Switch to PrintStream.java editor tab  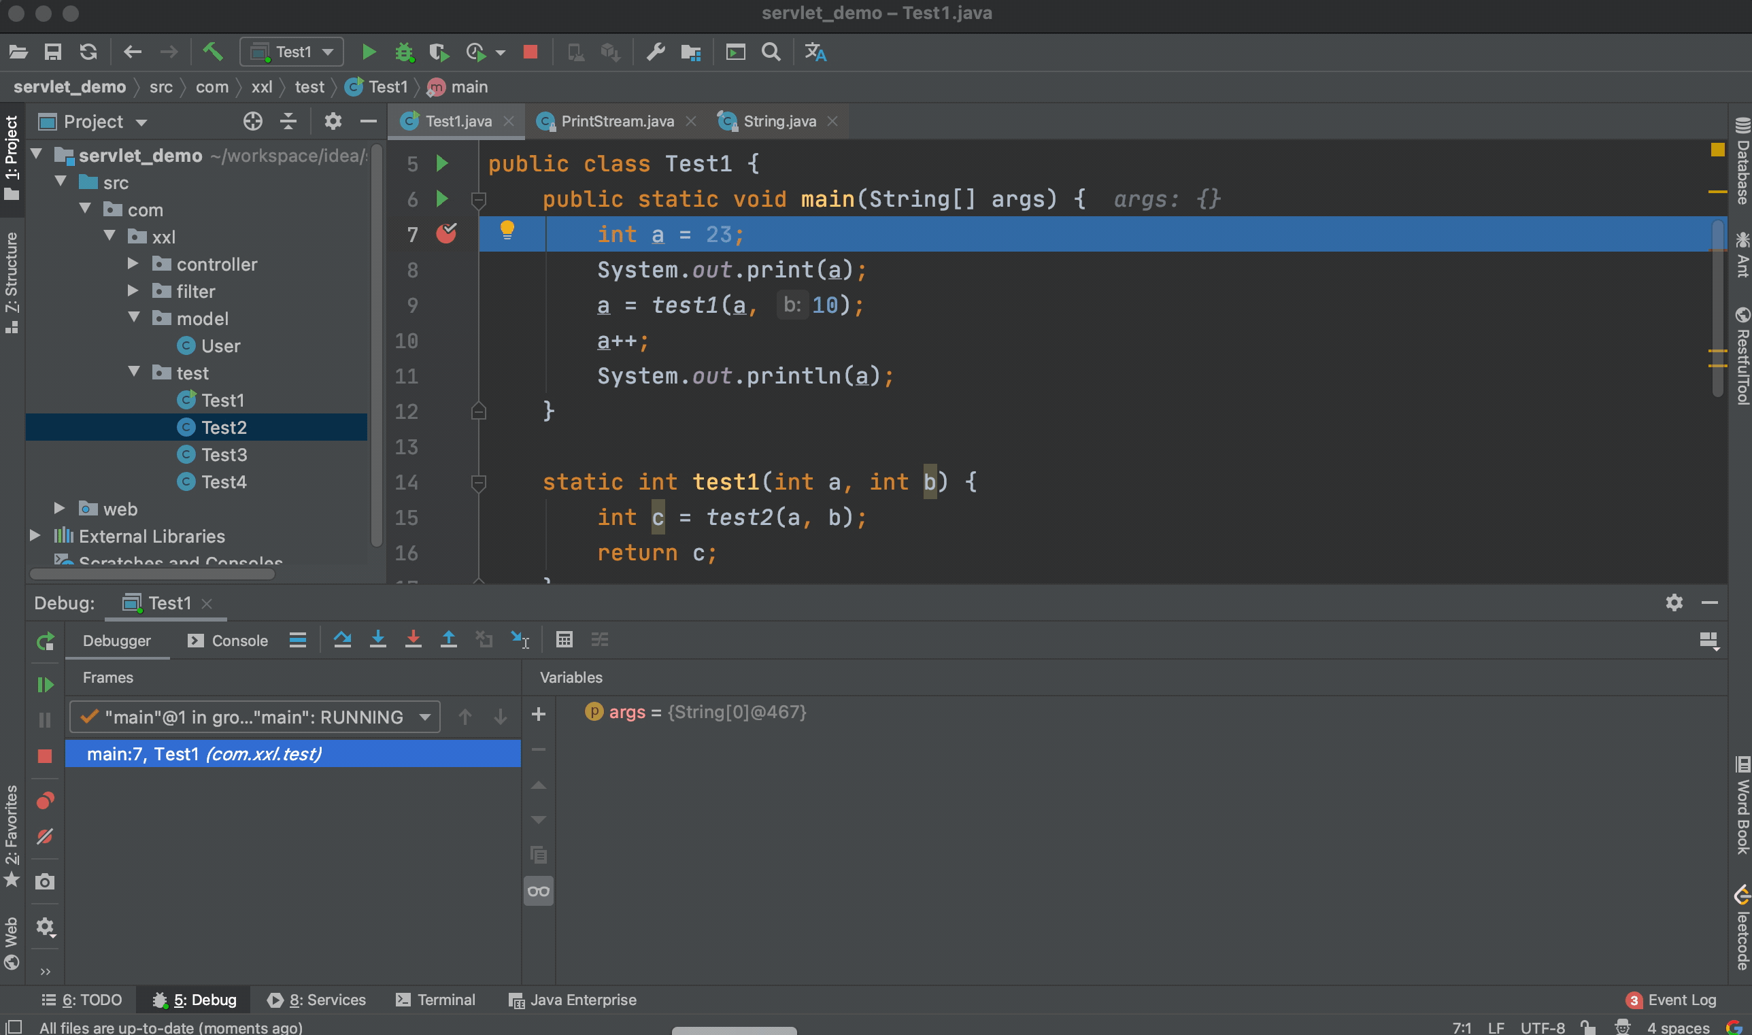coord(617,121)
